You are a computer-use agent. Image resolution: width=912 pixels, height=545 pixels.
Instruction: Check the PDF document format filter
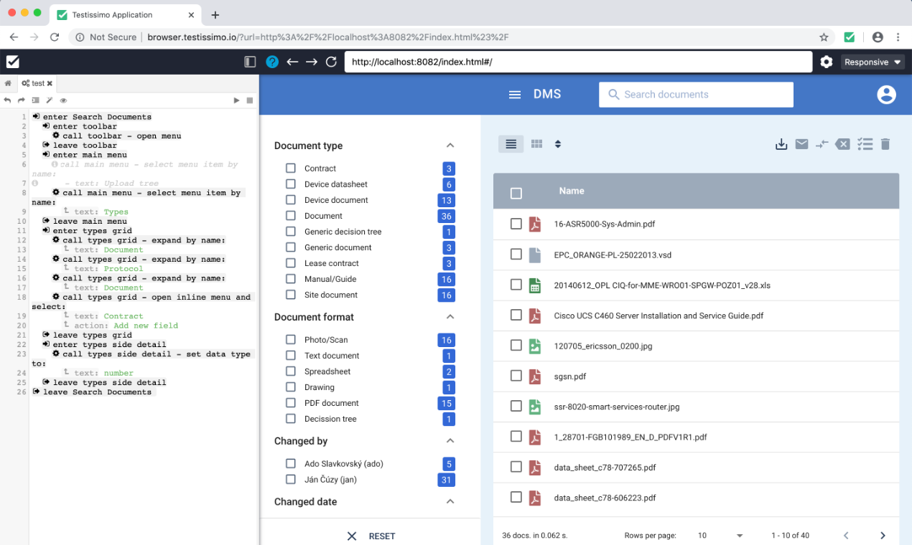click(x=291, y=403)
